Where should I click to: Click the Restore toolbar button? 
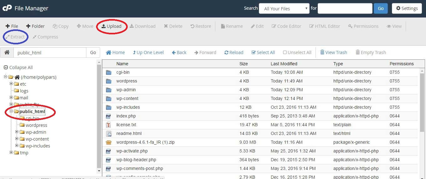pyautogui.click(x=201, y=26)
